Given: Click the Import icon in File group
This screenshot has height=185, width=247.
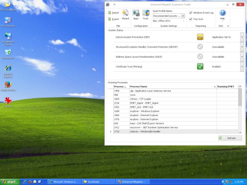Looking at the screenshot, I should (x=109, y=13).
